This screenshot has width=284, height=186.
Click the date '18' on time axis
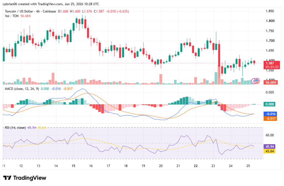pyautogui.click(x=126, y=166)
